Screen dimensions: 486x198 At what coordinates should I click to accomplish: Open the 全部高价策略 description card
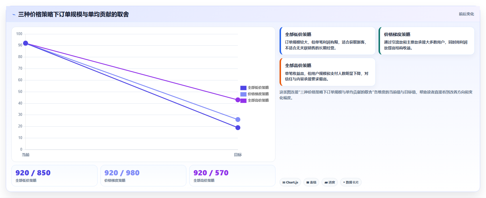327,72
